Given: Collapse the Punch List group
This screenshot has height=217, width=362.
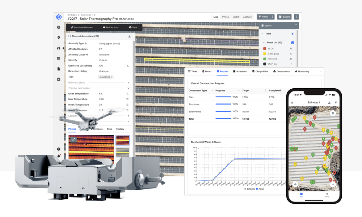Looking at the screenshot, I should pos(264,43).
